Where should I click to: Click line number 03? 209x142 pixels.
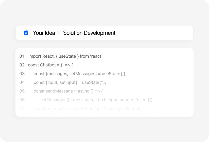click(x=22, y=74)
